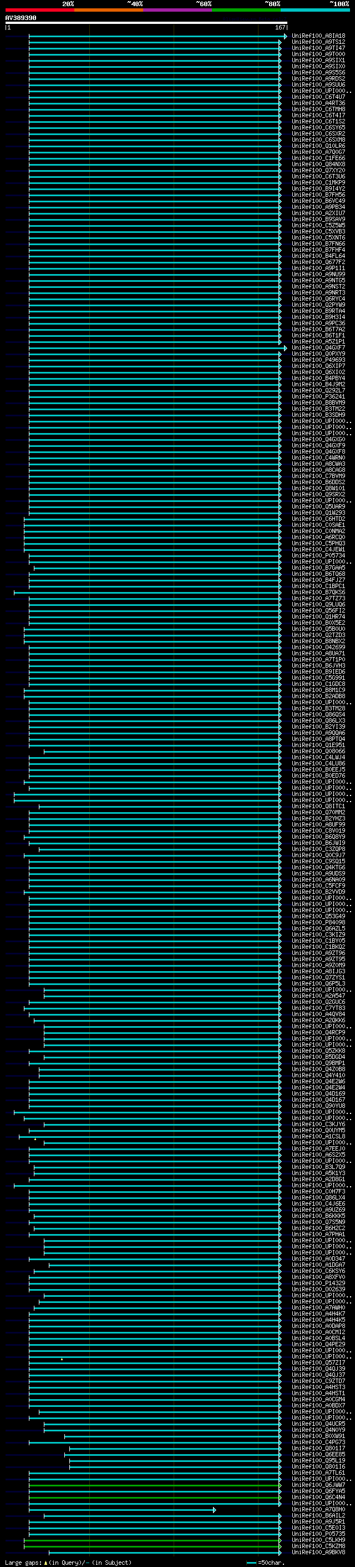This screenshot has height=1567, width=355.
Task: Click the green ~80% identity legend segment
Action: click(x=246, y=10)
